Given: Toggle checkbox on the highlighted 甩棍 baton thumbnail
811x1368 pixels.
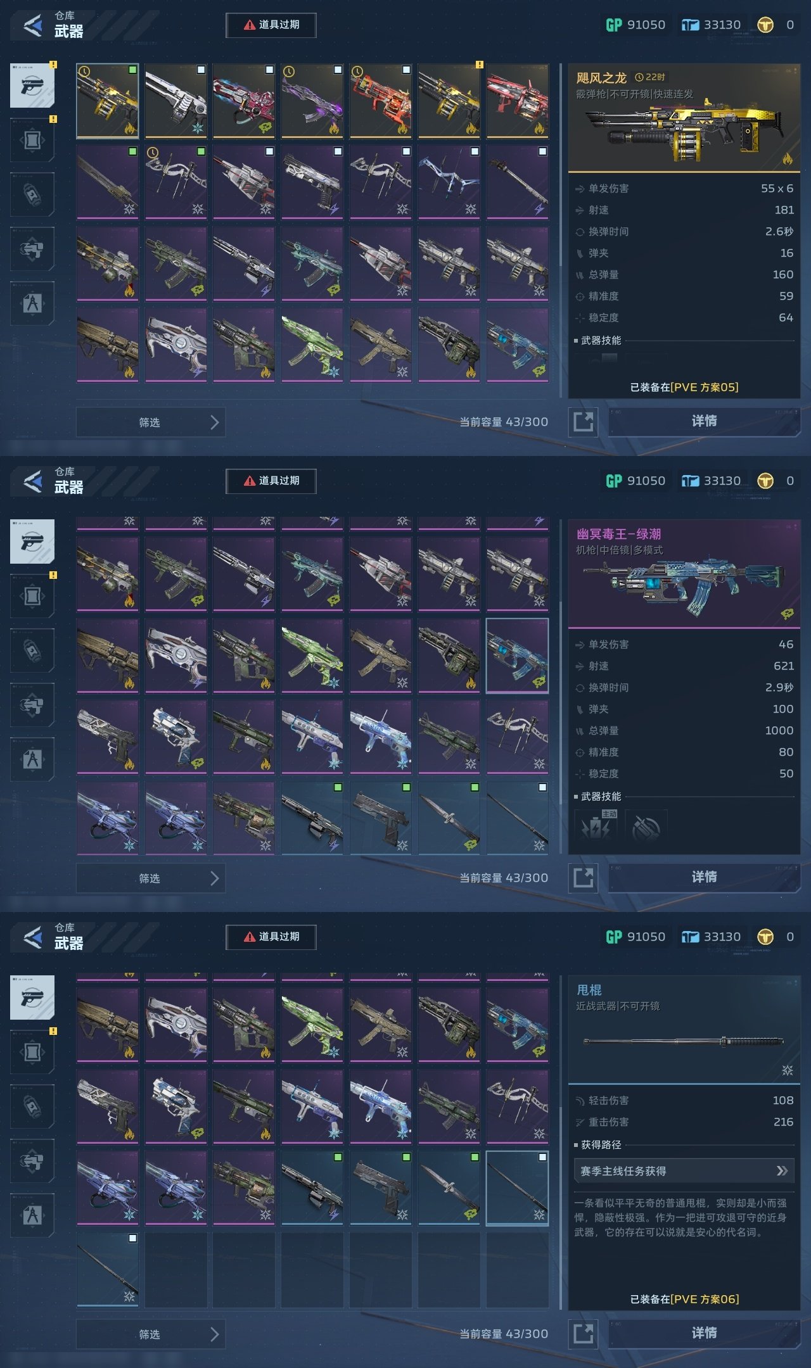Looking at the screenshot, I should (x=542, y=1157).
